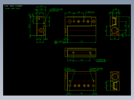Select the leftmost large hole in top-row view
The width and height of the screenshot is (134, 100).
pyautogui.click(x=70, y=21)
